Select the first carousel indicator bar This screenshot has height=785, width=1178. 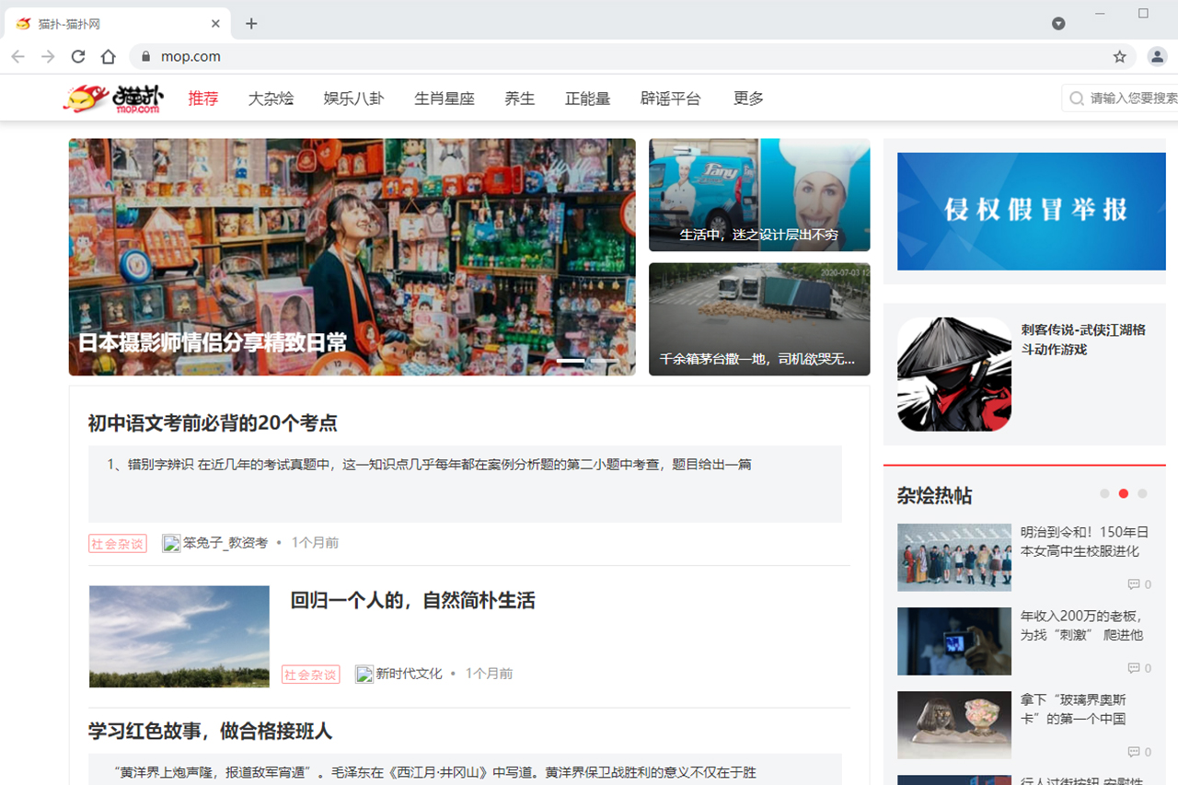click(572, 361)
